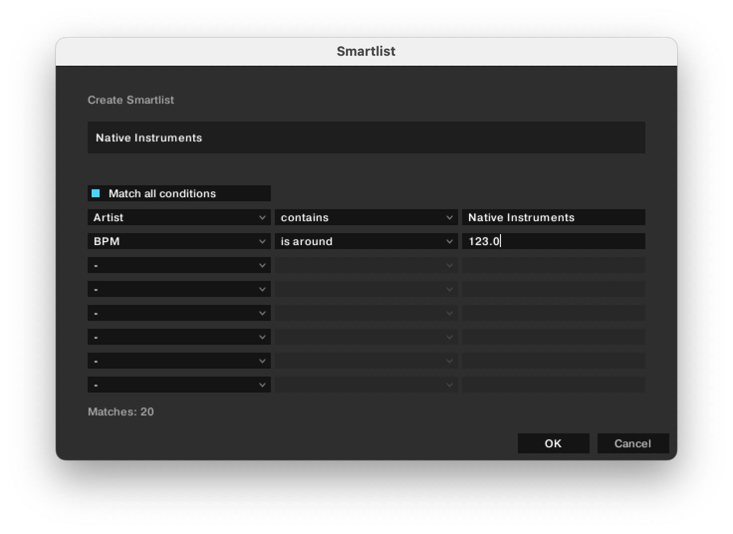Click the 'Create Smartlist' heading
Viewport: 733px width, 534px height.
click(x=131, y=100)
